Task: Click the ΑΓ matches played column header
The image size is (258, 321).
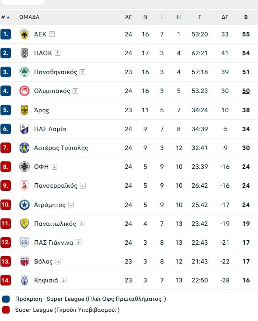Action: (x=129, y=17)
